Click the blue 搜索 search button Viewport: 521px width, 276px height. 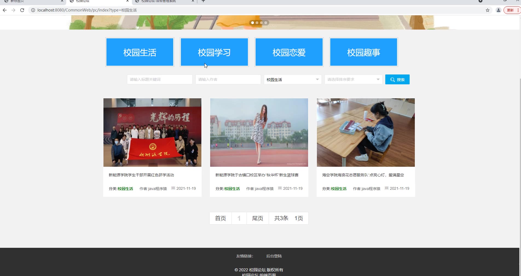point(397,79)
